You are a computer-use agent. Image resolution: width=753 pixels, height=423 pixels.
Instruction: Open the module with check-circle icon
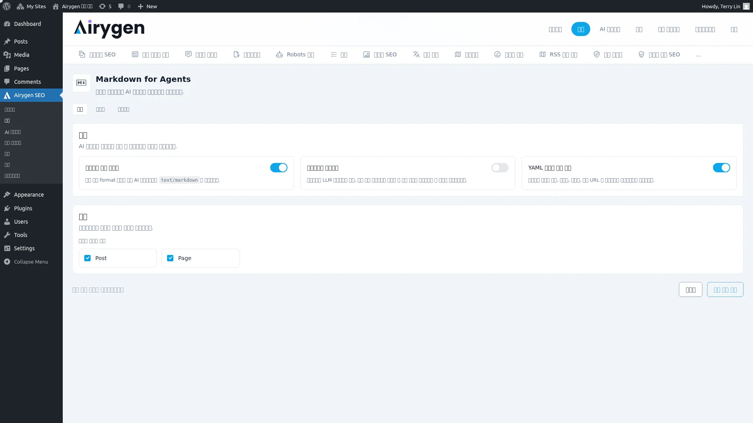click(509, 54)
